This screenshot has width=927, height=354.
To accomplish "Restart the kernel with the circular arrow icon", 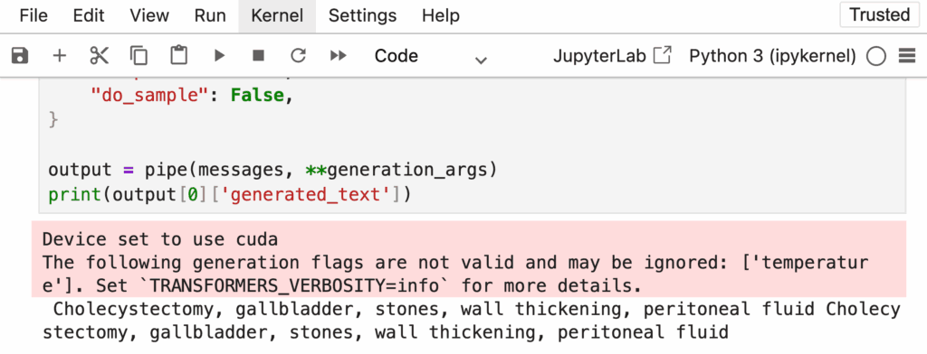I will point(298,56).
